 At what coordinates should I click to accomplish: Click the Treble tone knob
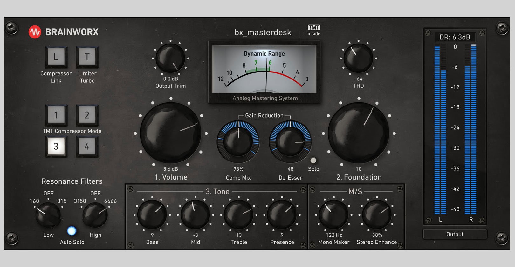[x=238, y=215]
